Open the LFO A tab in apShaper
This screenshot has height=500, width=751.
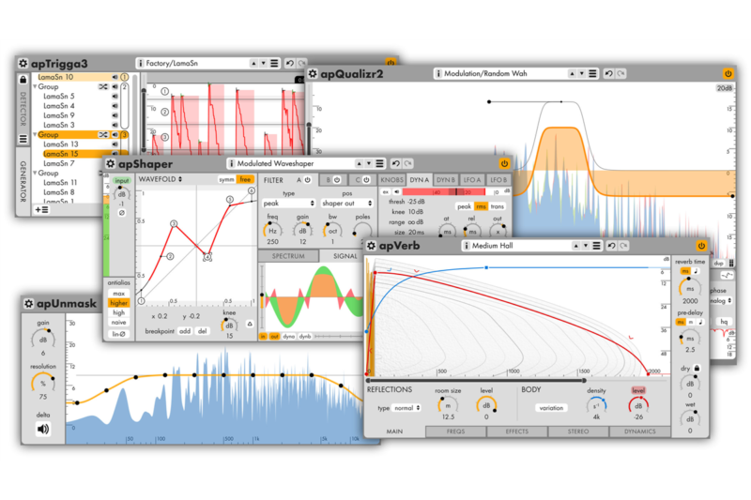point(472,179)
